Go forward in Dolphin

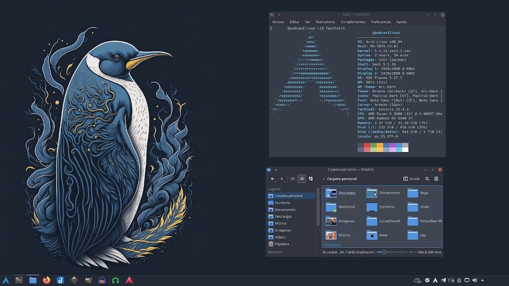281,179
